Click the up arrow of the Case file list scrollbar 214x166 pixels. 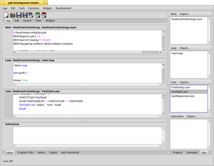[x=209, y=87]
